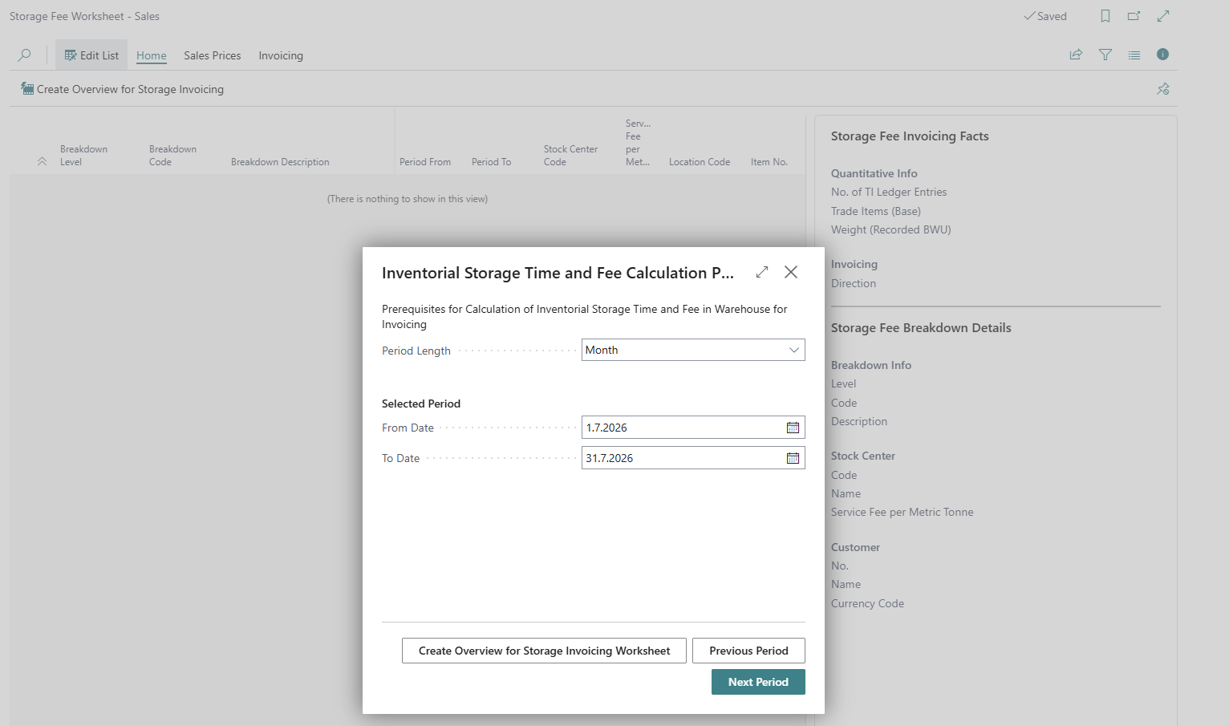The width and height of the screenshot is (1229, 726).
Task: Open the Invoicing tab
Action: pos(281,55)
